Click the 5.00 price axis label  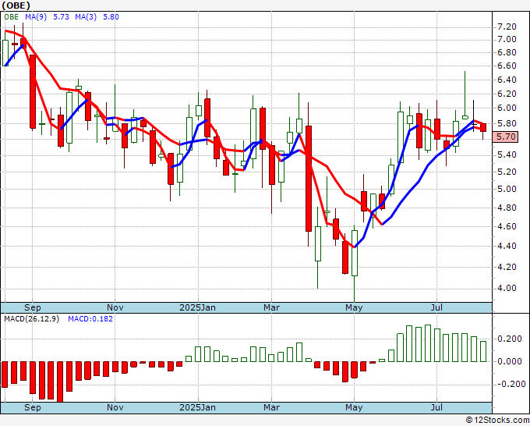[x=507, y=190]
